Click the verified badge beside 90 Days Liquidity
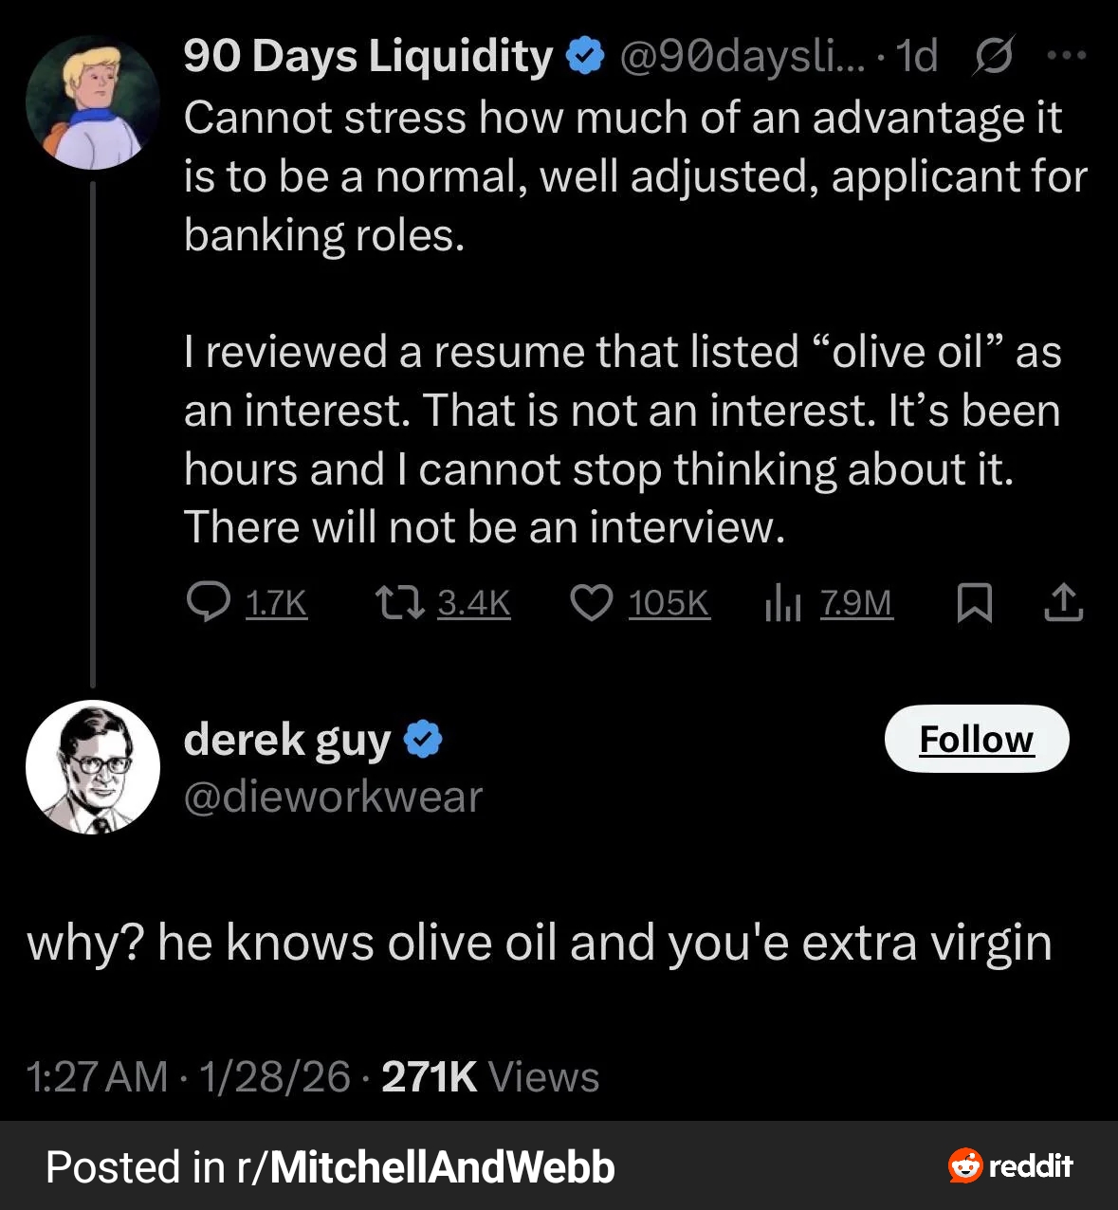This screenshot has width=1118, height=1210. point(585,57)
